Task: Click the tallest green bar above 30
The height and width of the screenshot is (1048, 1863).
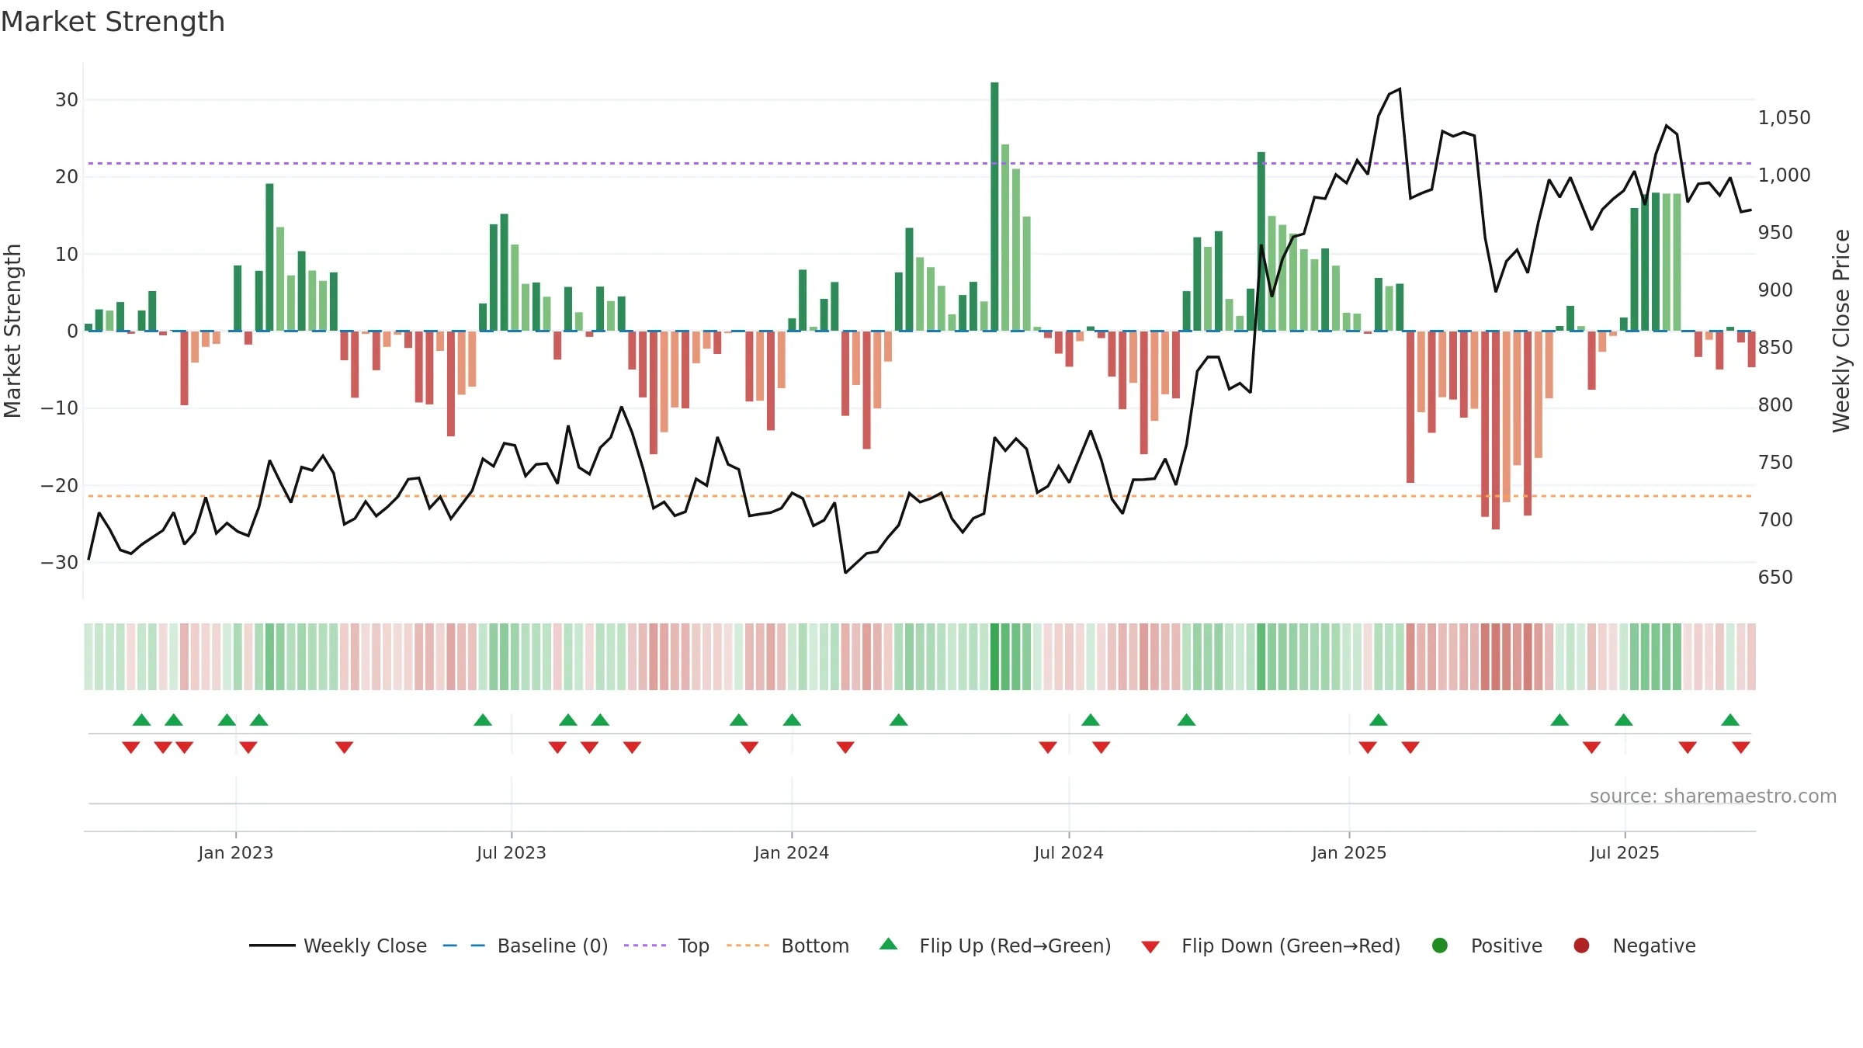Action: point(994,206)
